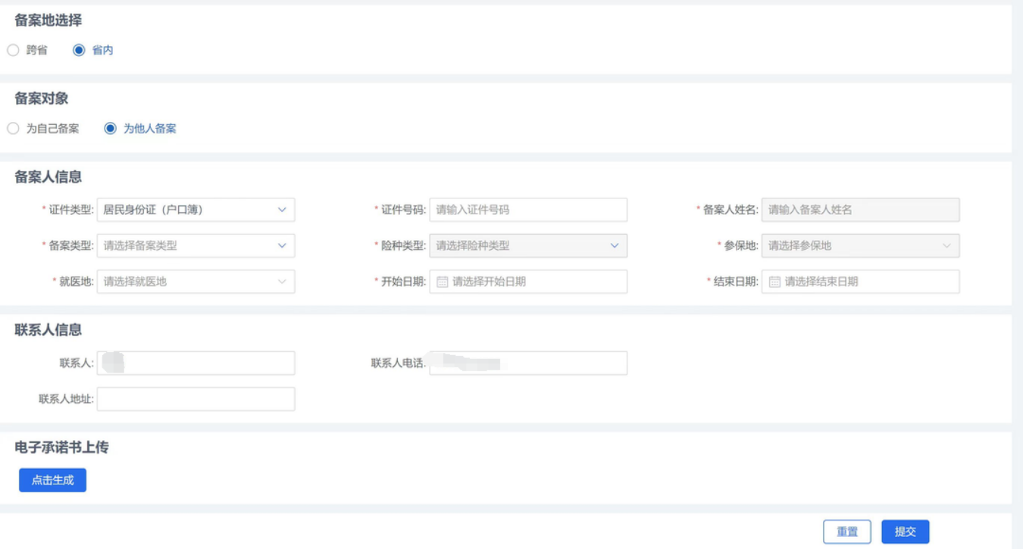
Task: Open the 证件类型 dropdown
Action: pos(196,210)
